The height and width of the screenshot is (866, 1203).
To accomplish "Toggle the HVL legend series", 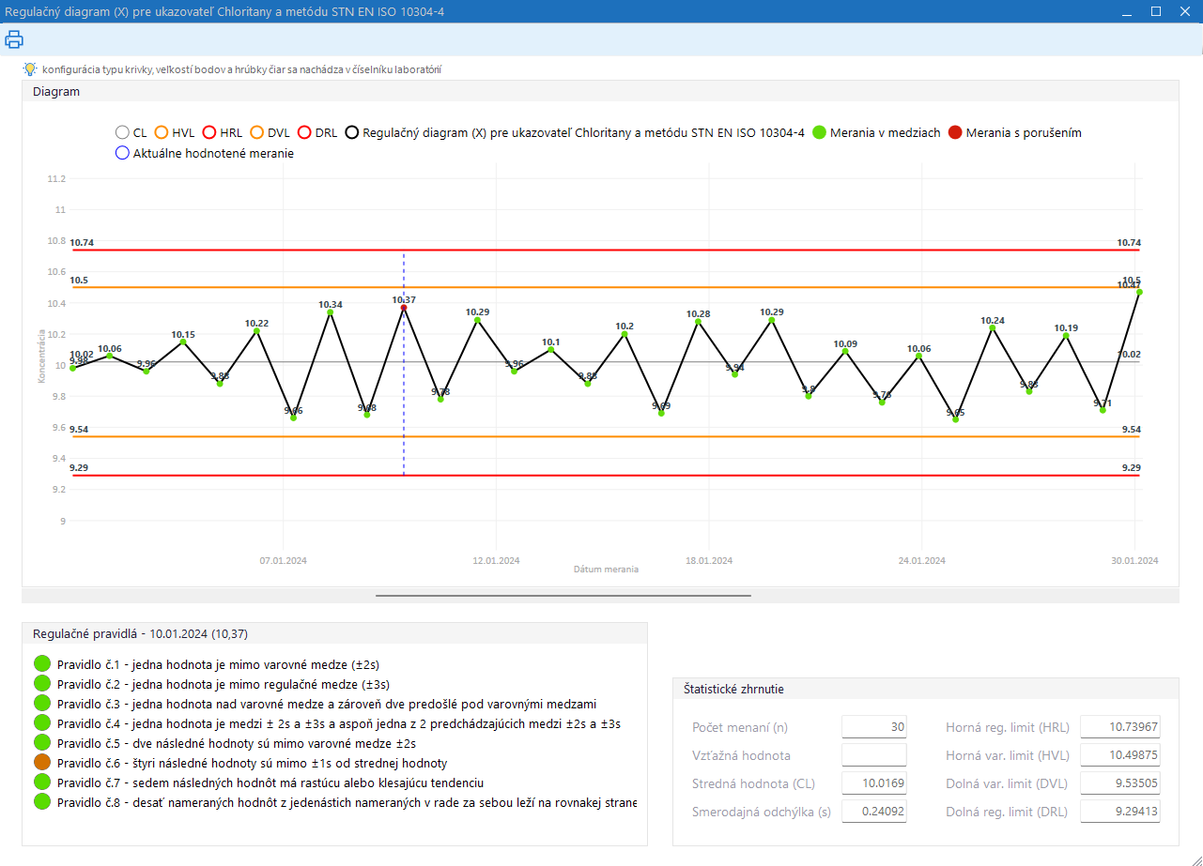I will [x=162, y=133].
